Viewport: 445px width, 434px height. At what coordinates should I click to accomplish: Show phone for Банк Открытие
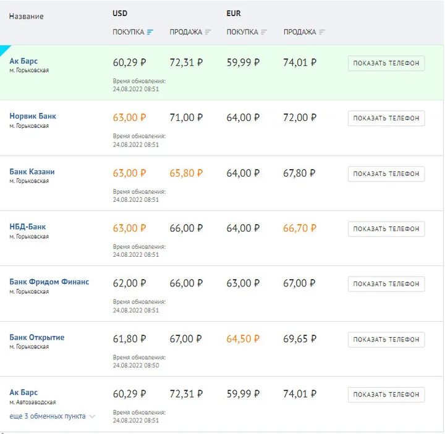pos(386,340)
